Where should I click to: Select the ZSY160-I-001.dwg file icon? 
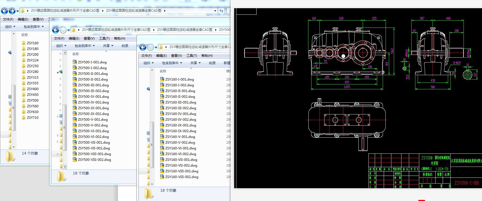pyautogui.click(x=162, y=79)
